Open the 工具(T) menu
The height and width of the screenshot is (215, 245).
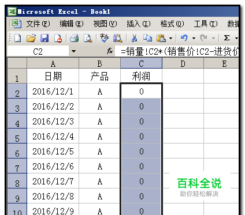(206, 24)
